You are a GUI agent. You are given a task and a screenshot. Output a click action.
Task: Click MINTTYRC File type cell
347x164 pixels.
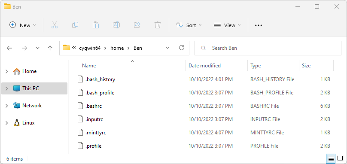267,133
